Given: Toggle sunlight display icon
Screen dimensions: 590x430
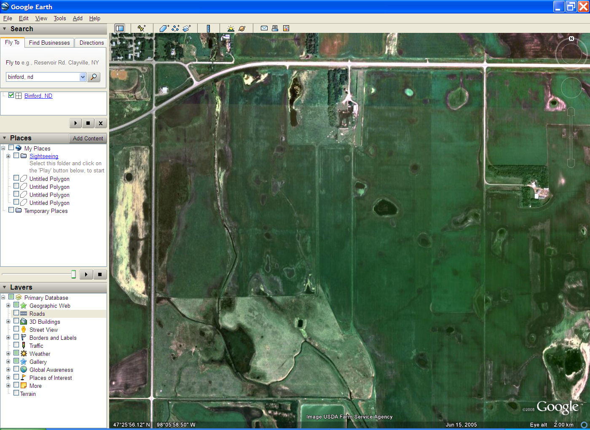Looking at the screenshot, I should (x=231, y=28).
